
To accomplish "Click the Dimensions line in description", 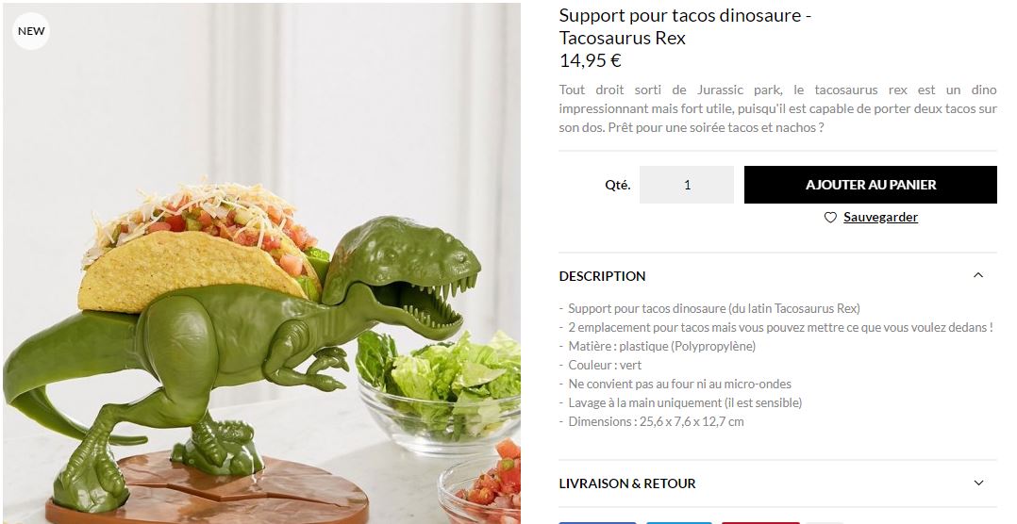I will 651,421.
